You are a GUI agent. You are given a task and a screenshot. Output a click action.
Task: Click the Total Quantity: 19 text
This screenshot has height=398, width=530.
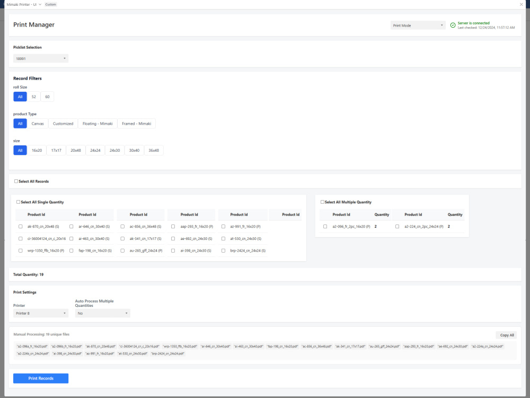28,274
